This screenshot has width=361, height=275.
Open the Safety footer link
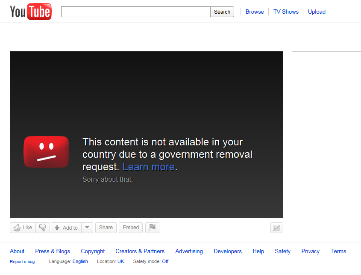click(283, 251)
